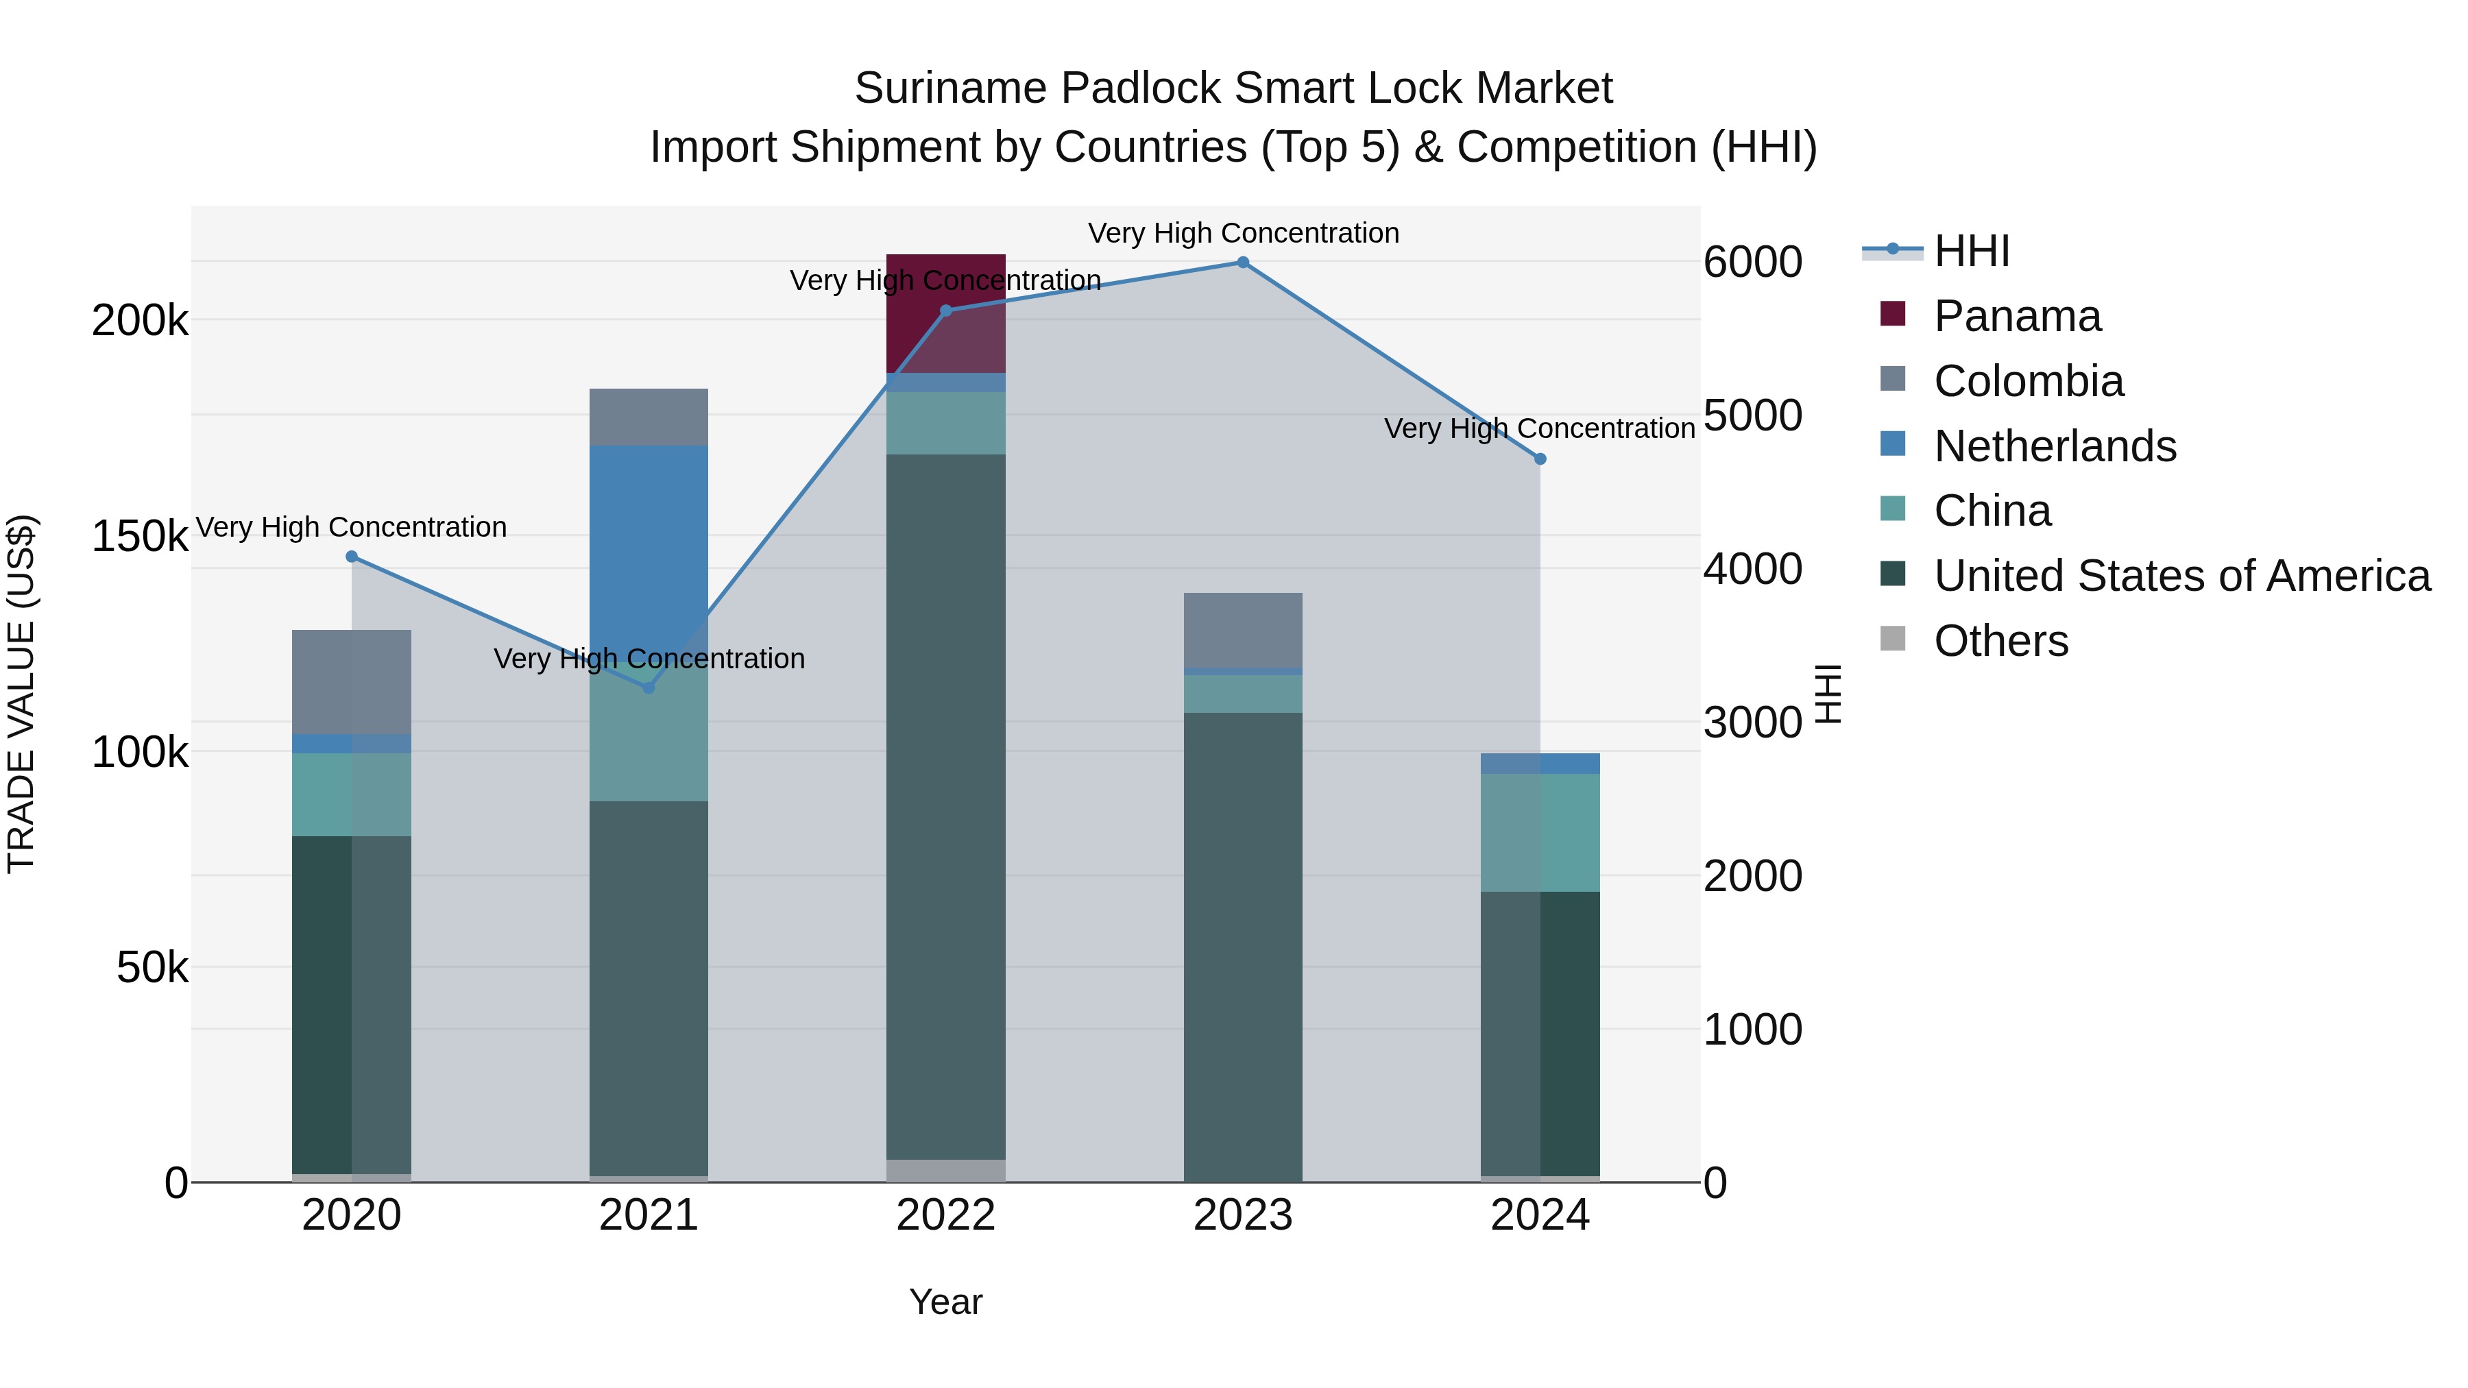Click the HHI marker for 2020
Screen dimensions: 2468x1388
(x=352, y=557)
